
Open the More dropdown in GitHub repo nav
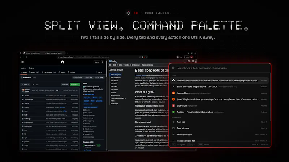pyautogui.click(x=101, y=72)
